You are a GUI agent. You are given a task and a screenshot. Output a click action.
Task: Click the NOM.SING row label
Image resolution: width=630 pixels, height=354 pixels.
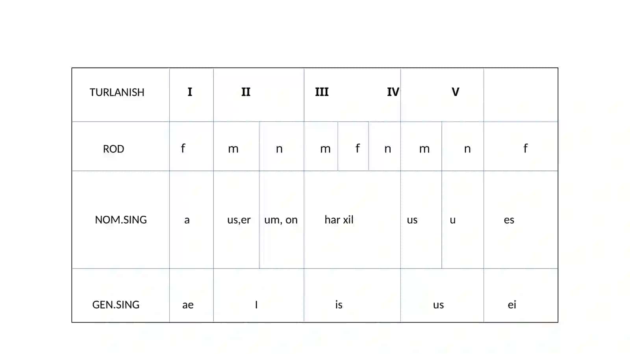point(121,220)
